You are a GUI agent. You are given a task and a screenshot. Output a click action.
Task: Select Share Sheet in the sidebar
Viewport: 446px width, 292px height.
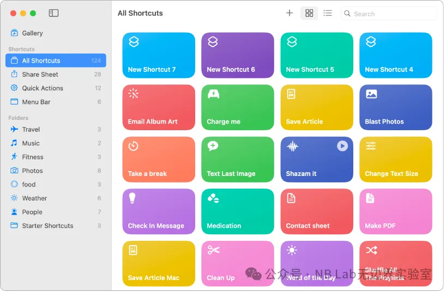[40, 75]
